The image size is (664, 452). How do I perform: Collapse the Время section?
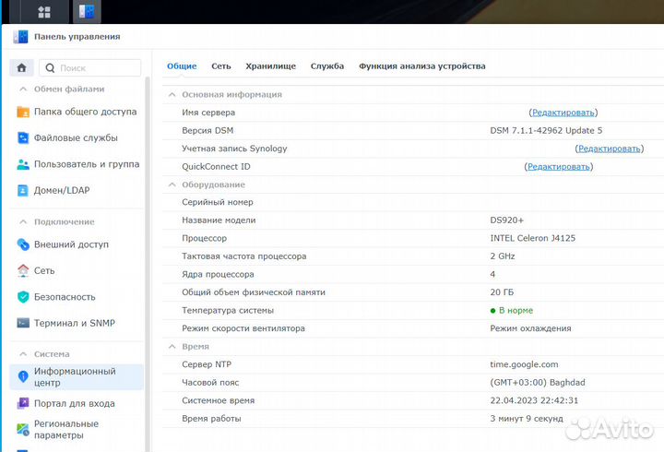click(172, 347)
